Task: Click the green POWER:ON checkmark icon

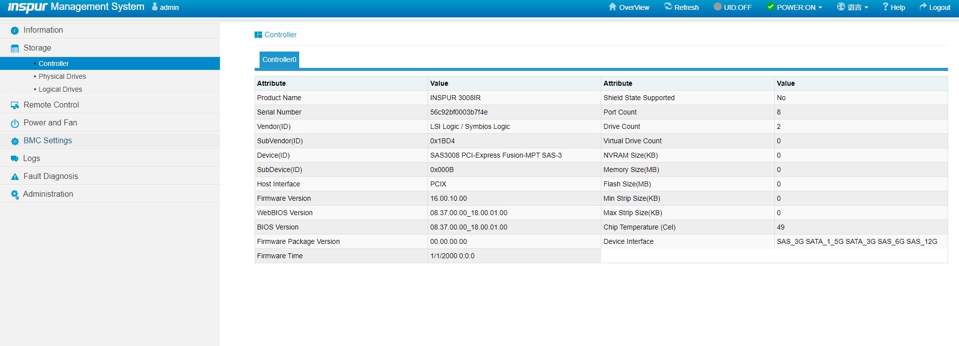Action: pyautogui.click(x=770, y=7)
